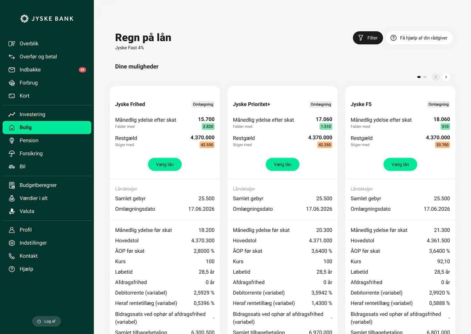Click the Pension icon in sidebar
This screenshot has width=471, height=334.
coord(12,141)
